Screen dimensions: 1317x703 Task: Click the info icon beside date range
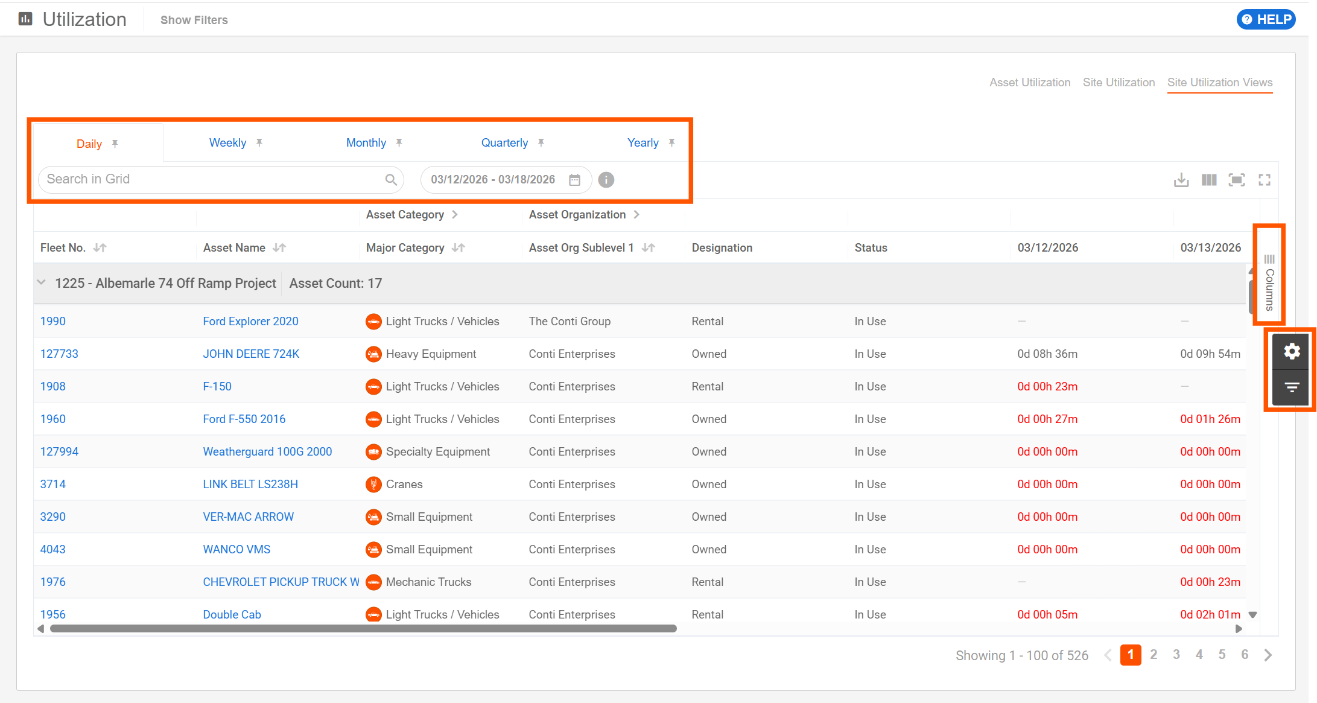click(606, 180)
